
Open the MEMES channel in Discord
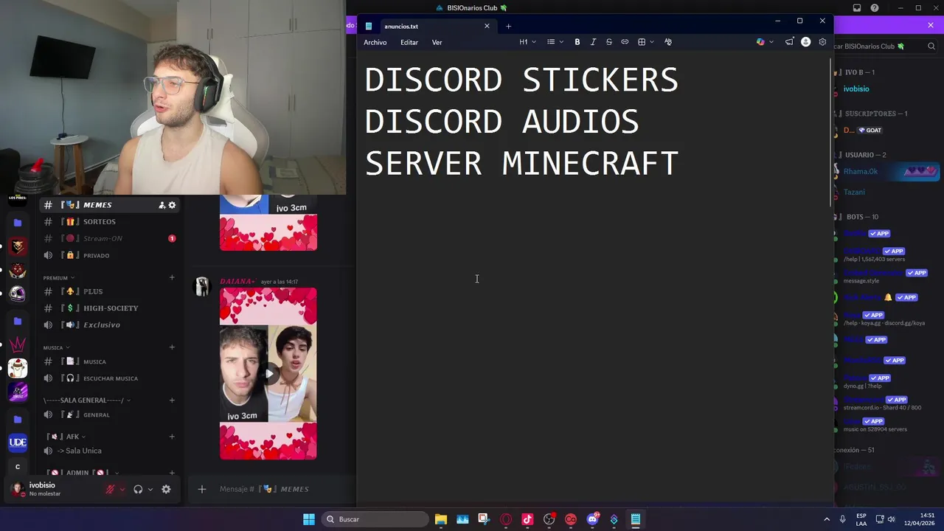[x=109, y=205]
